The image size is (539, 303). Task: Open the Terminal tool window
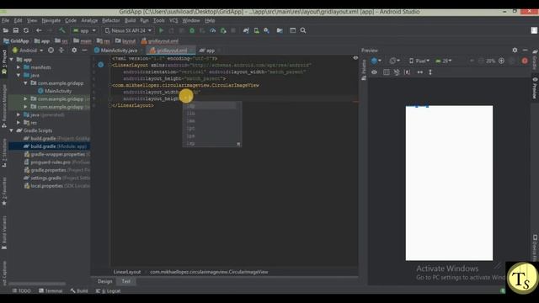pyautogui.click(x=51, y=291)
